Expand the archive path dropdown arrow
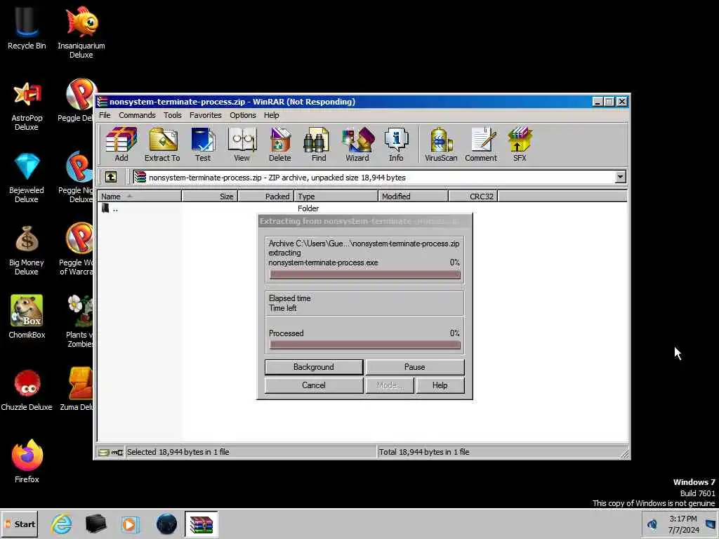Screen dimensions: 719x539 point(620,177)
